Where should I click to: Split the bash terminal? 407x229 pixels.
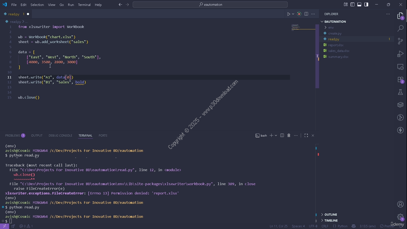[x=282, y=135]
